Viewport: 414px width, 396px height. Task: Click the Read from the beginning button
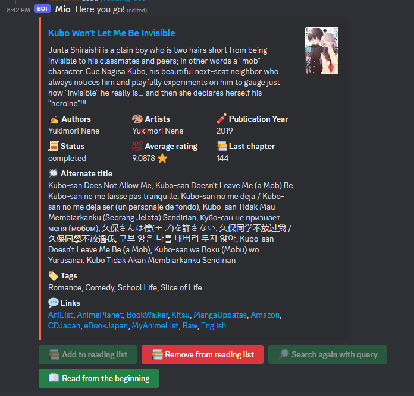click(99, 378)
